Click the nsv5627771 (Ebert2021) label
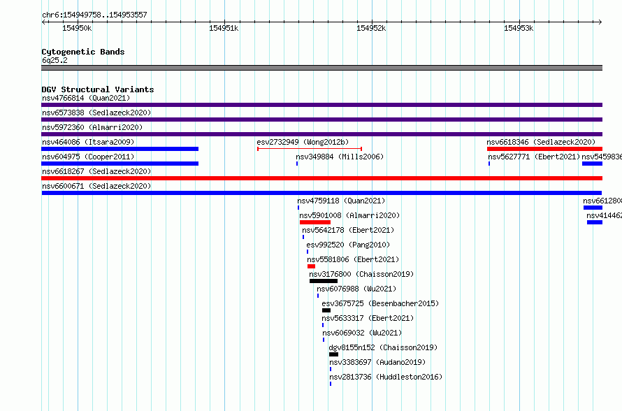The height and width of the screenshot is (411, 622). pyautogui.click(x=534, y=157)
